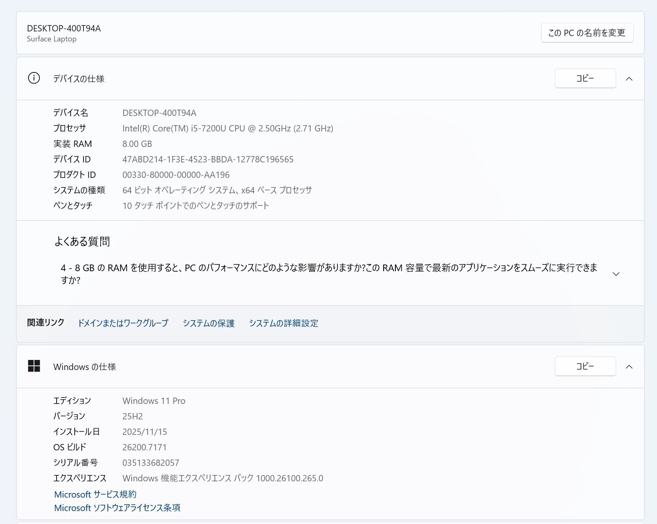Click the プロダクト ID value 00330-80000-00000-AA196
Image resolution: width=657 pixels, height=524 pixels.
coord(176,175)
